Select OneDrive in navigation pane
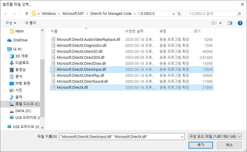The height and width of the screenshot is (152, 247). [x=17, y=40]
